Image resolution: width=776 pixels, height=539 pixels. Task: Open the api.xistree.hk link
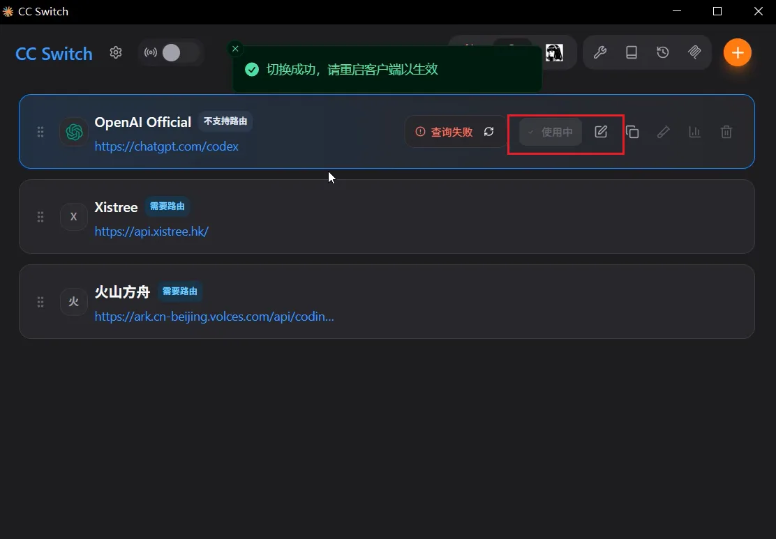click(151, 231)
